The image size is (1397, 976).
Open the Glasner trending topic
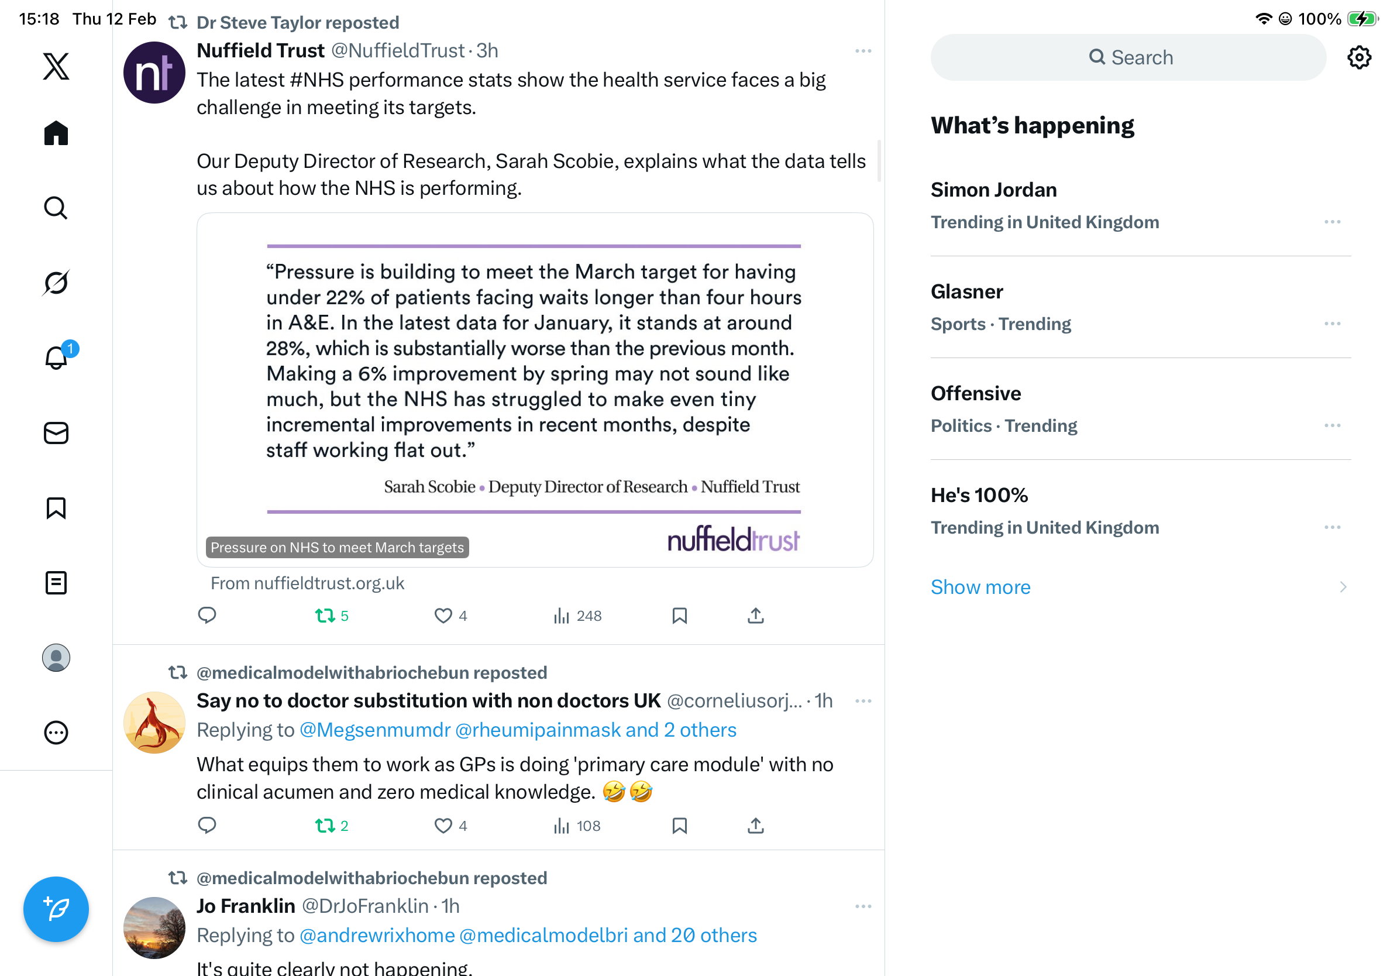click(966, 292)
